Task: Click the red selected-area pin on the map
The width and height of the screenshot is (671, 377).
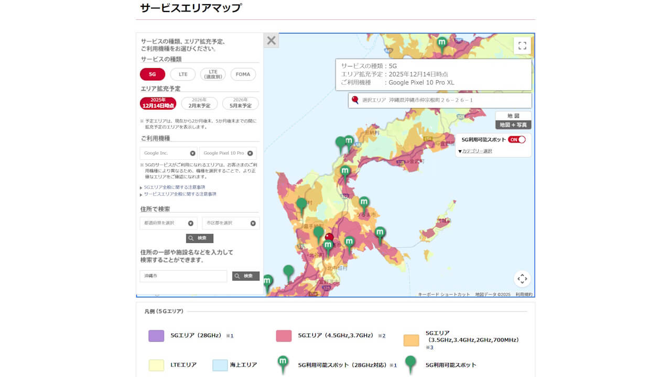Action: point(329,237)
